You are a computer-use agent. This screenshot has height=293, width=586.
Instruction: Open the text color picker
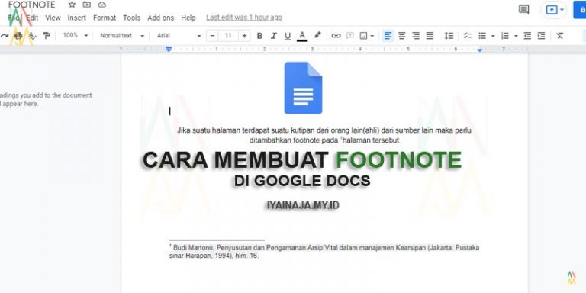(x=302, y=36)
